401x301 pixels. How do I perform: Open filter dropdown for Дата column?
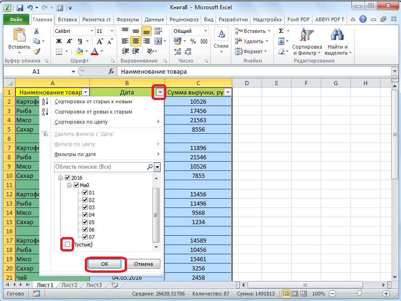(159, 92)
